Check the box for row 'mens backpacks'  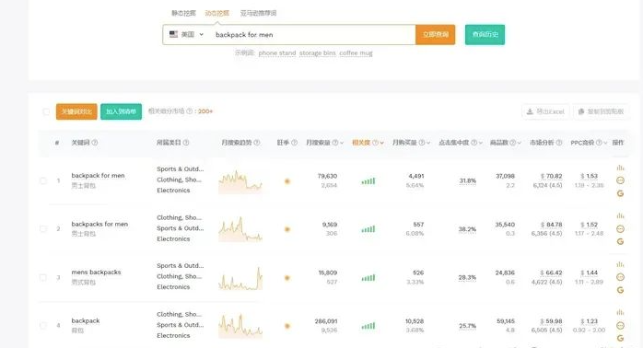(43, 277)
